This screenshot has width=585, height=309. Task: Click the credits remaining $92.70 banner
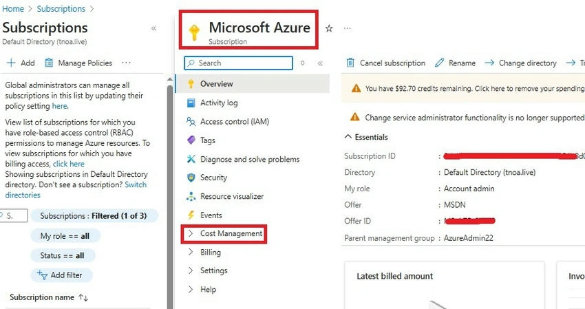(x=463, y=89)
